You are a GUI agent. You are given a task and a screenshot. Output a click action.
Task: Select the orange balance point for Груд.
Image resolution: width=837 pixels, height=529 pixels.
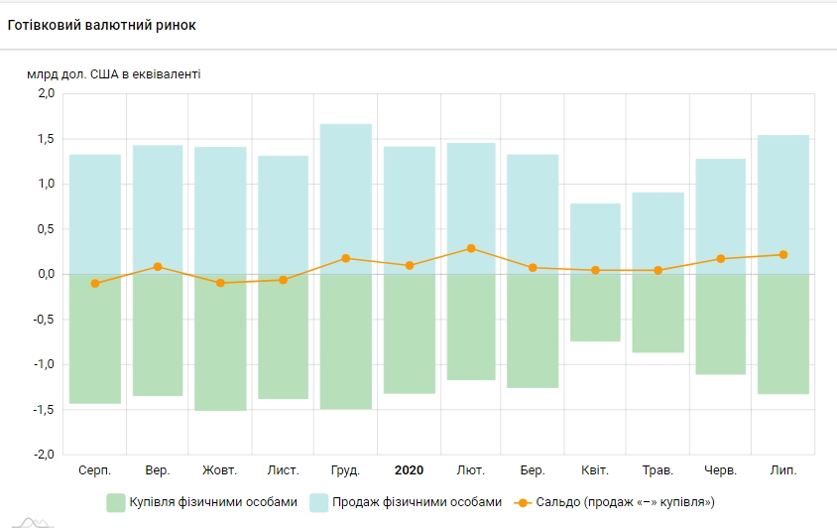click(x=346, y=258)
